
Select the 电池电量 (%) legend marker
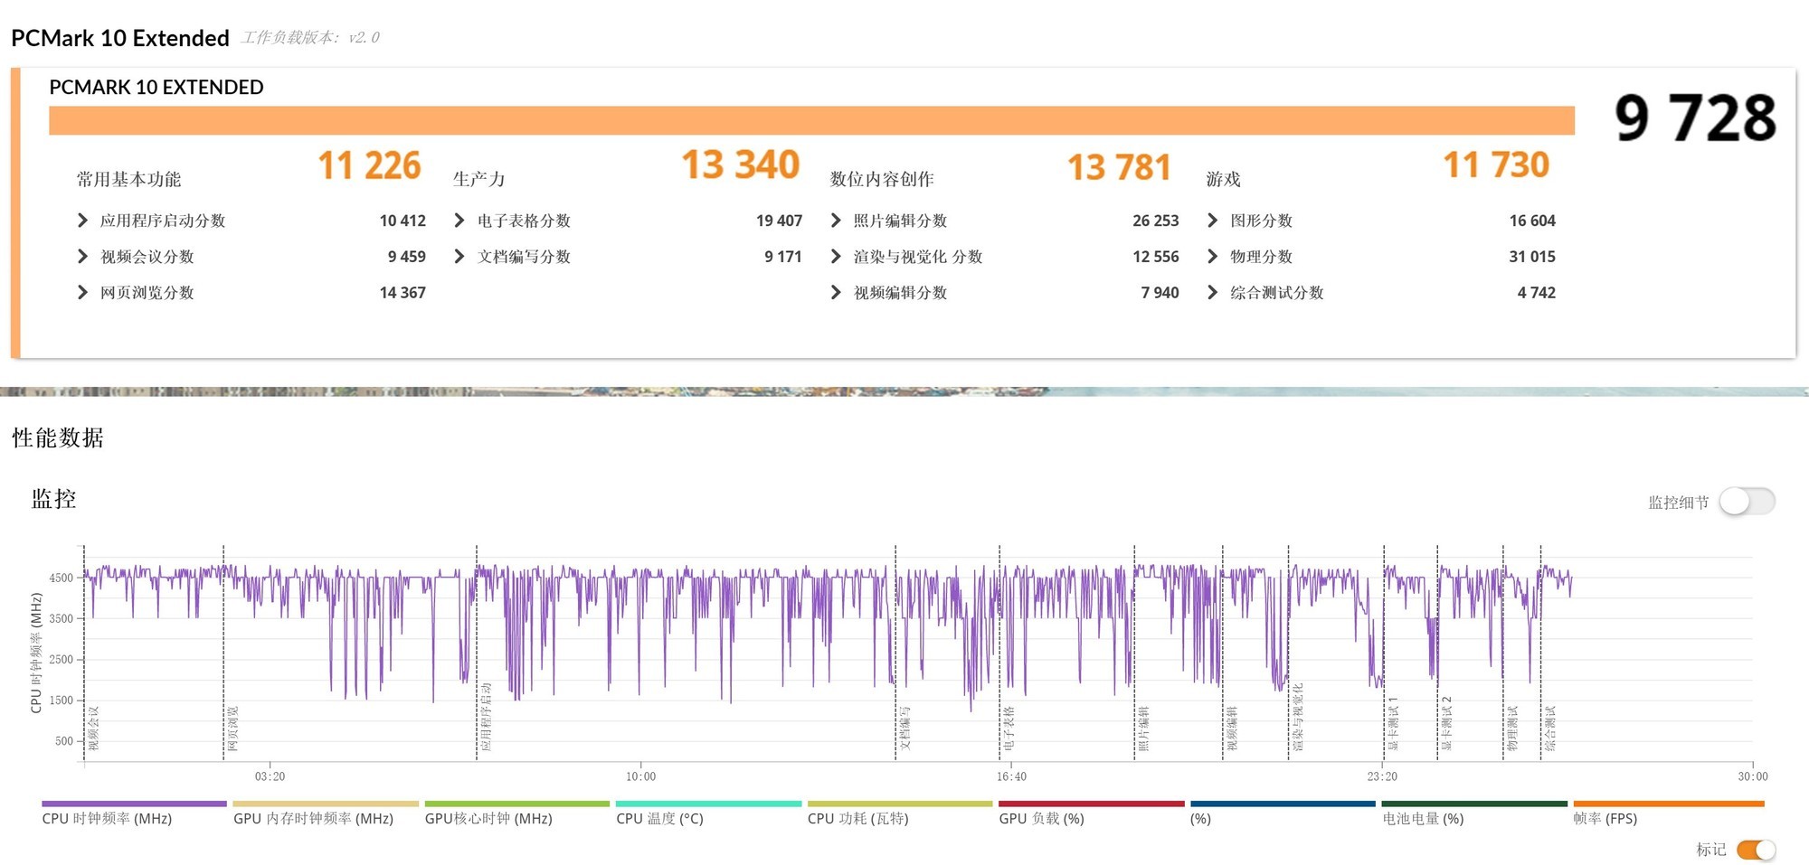(1473, 804)
